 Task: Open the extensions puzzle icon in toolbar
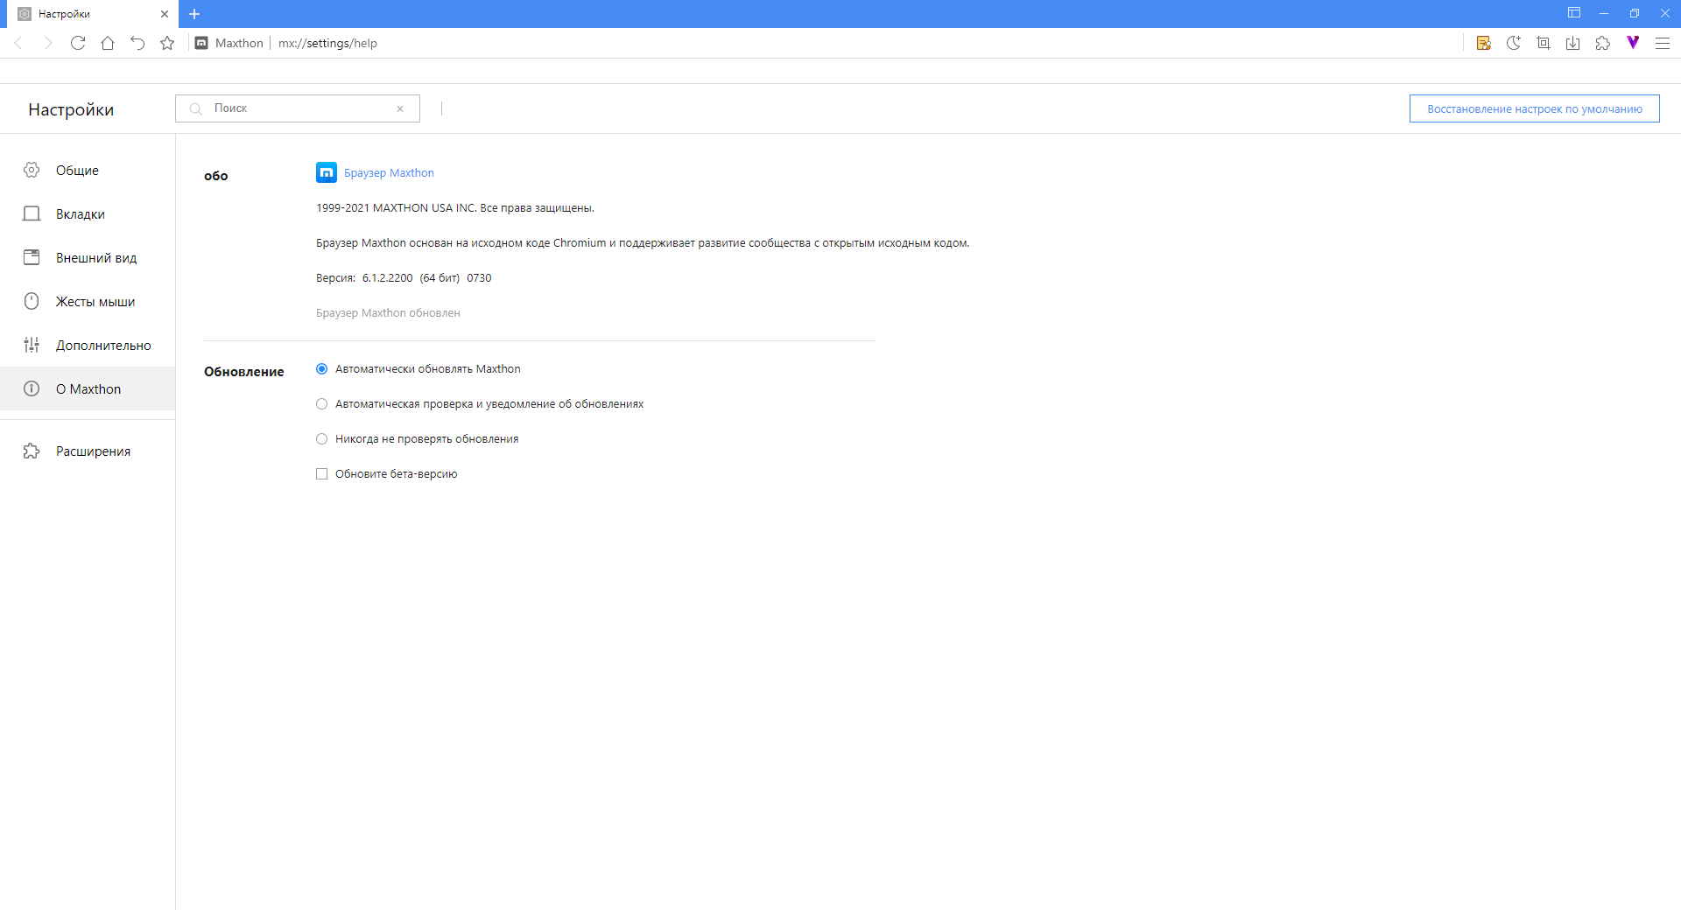pos(1603,43)
